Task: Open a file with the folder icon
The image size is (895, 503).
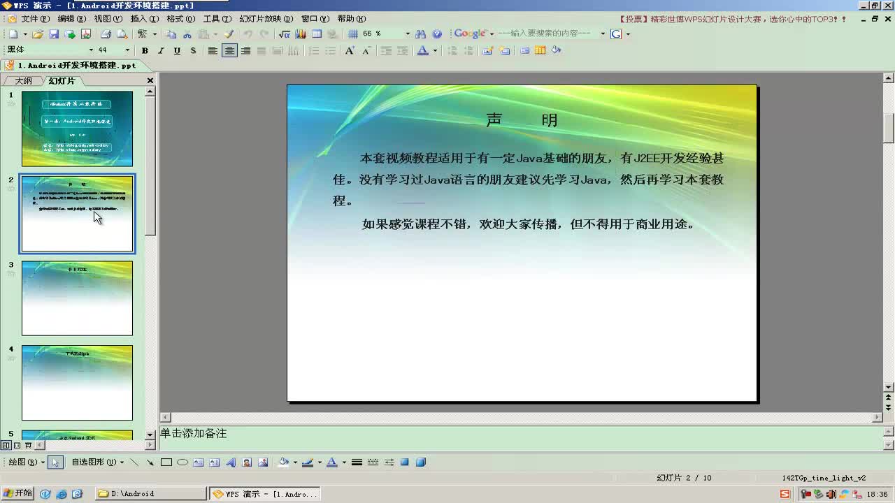Action: (38, 34)
